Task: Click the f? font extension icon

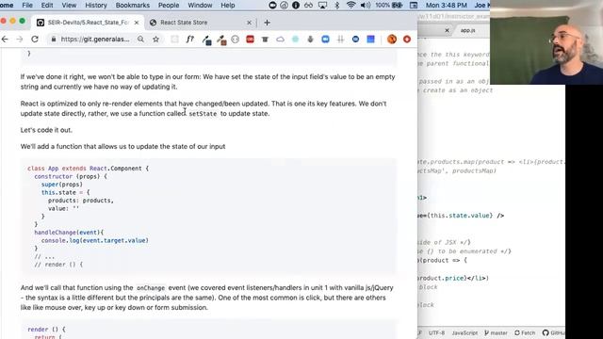Action: (190, 40)
